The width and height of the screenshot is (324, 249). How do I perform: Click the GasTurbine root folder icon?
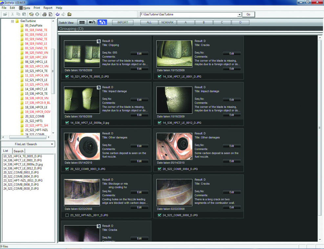click(18, 21)
